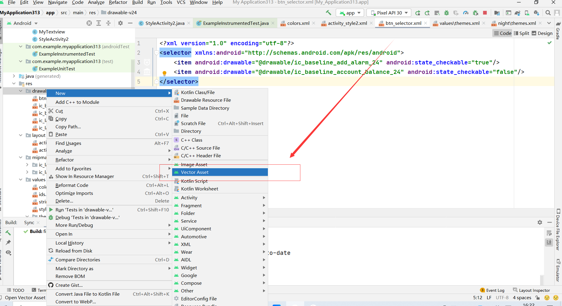Viewport: 562px width, 306px height.
Task: Click Reload from Disk in context menu
Action: 109,251
